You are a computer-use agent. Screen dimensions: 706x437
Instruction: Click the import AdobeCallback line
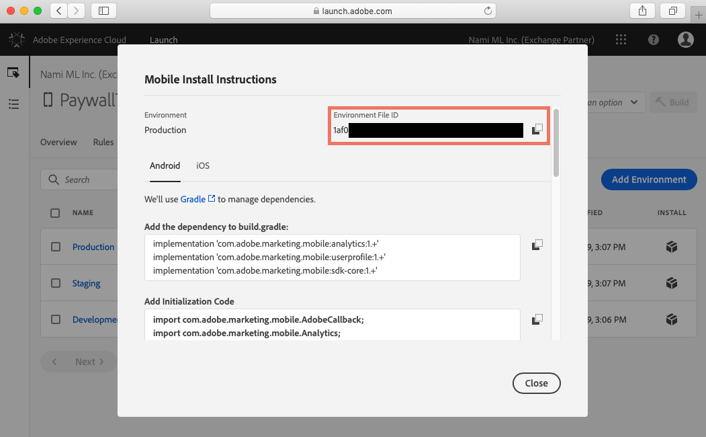tap(259, 319)
